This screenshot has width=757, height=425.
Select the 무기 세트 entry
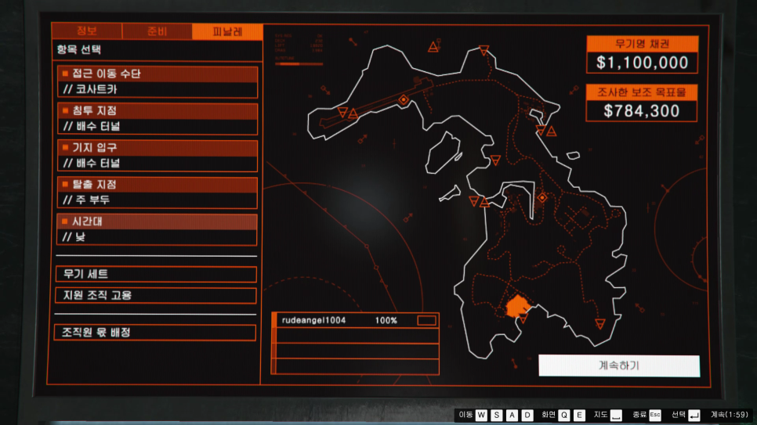pos(156,274)
